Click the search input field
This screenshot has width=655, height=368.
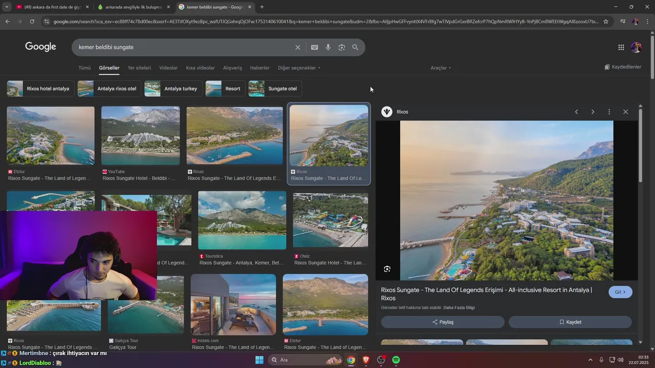[184, 47]
